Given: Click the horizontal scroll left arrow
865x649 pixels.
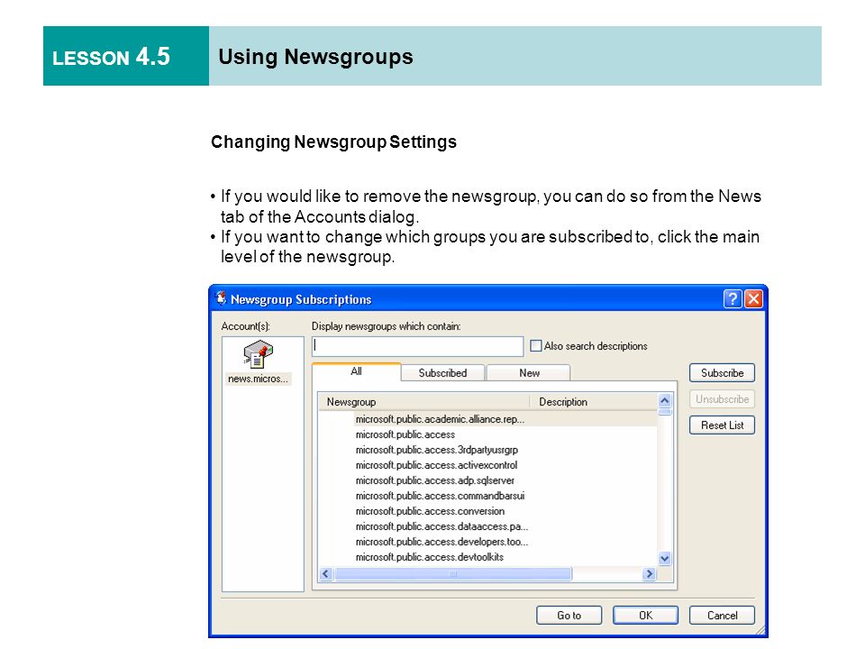Looking at the screenshot, I should click(325, 574).
